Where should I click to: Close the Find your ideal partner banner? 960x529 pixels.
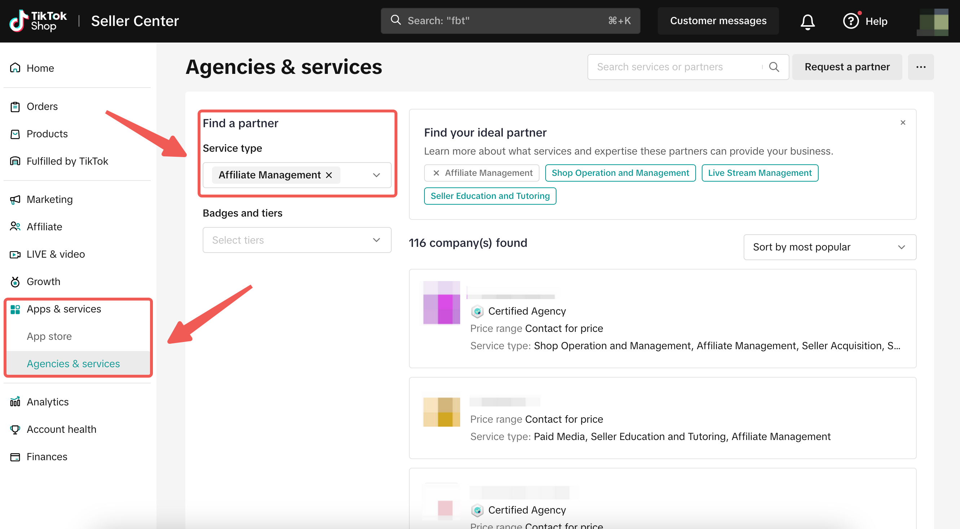pyautogui.click(x=903, y=123)
